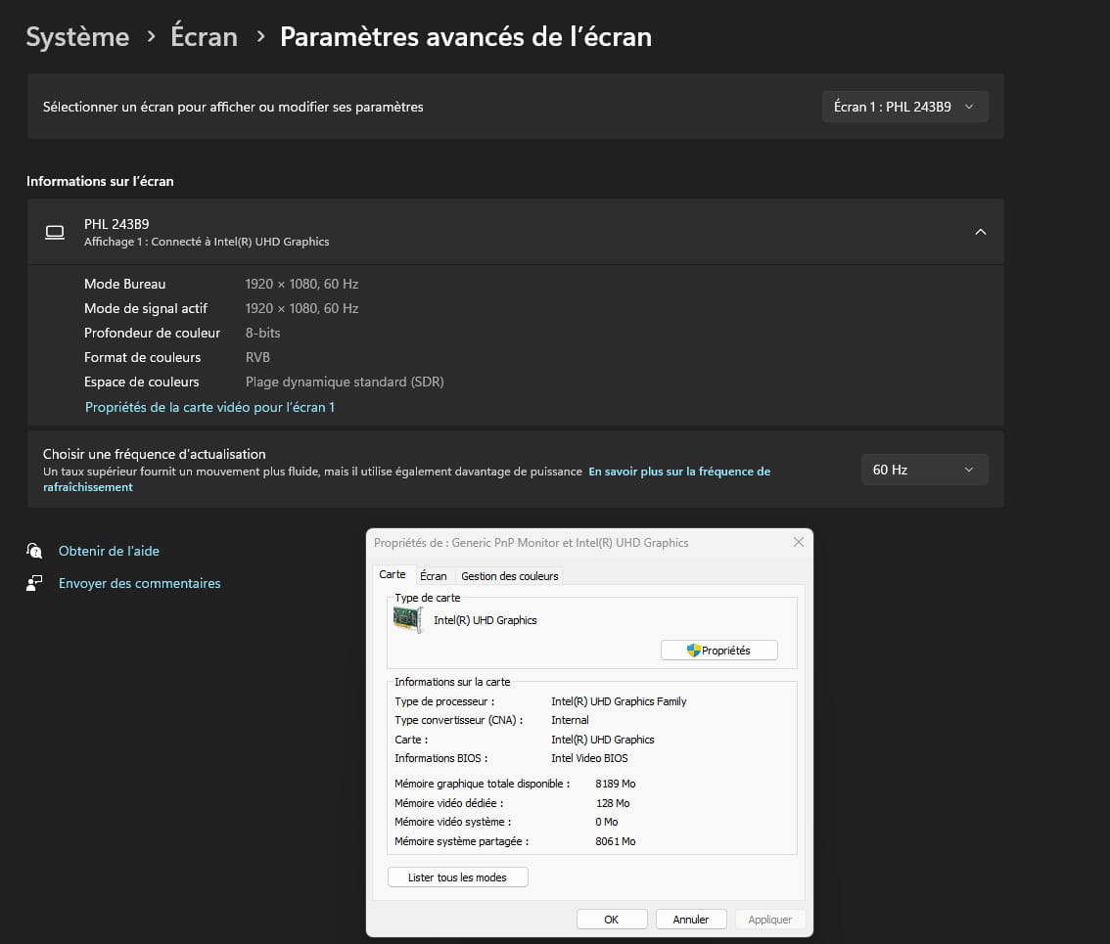Click the dialog title bar text
The height and width of the screenshot is (944, 1110).
point(531,543)
